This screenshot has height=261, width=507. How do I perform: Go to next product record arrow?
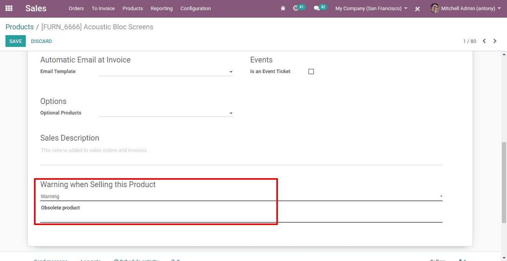click(x=495, y=41)
